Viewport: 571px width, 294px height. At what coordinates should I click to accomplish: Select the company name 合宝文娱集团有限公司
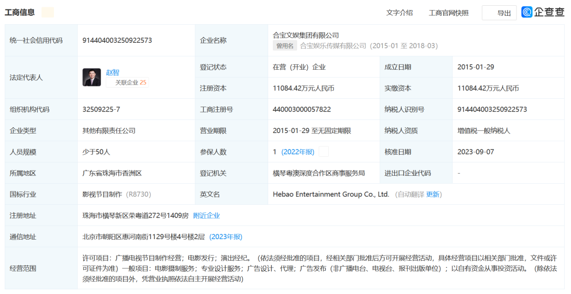tap(306, 35)
